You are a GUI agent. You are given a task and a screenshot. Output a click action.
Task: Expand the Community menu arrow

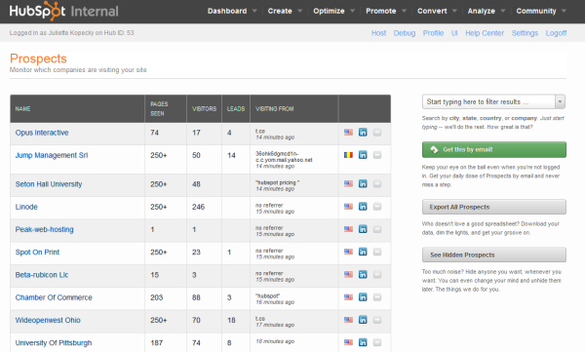(564, 11)
